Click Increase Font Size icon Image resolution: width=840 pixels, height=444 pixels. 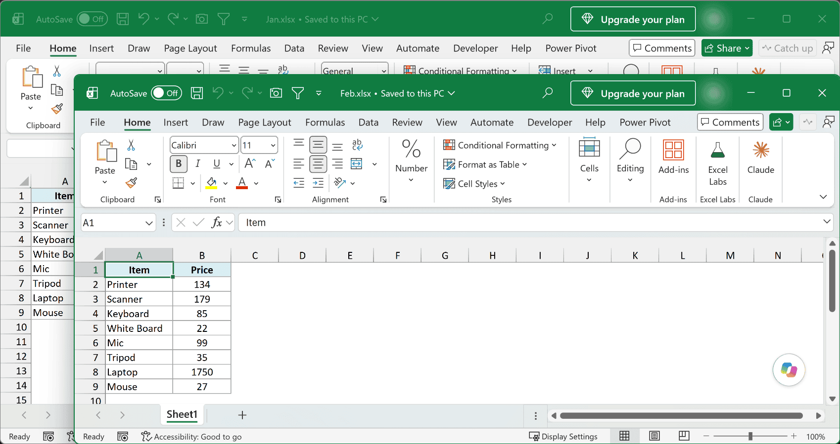tap(250, 163)
